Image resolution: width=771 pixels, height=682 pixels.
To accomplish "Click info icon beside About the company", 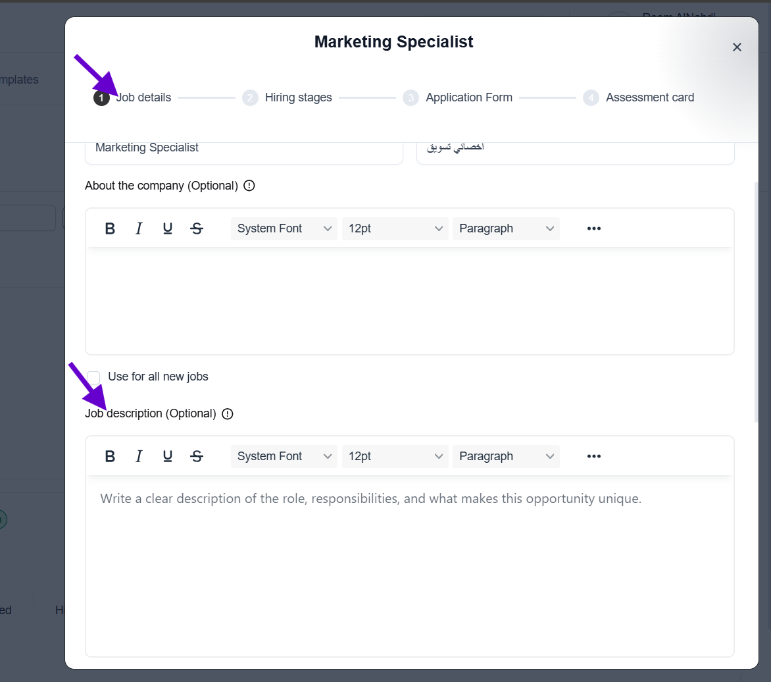I will pos(249,186).
